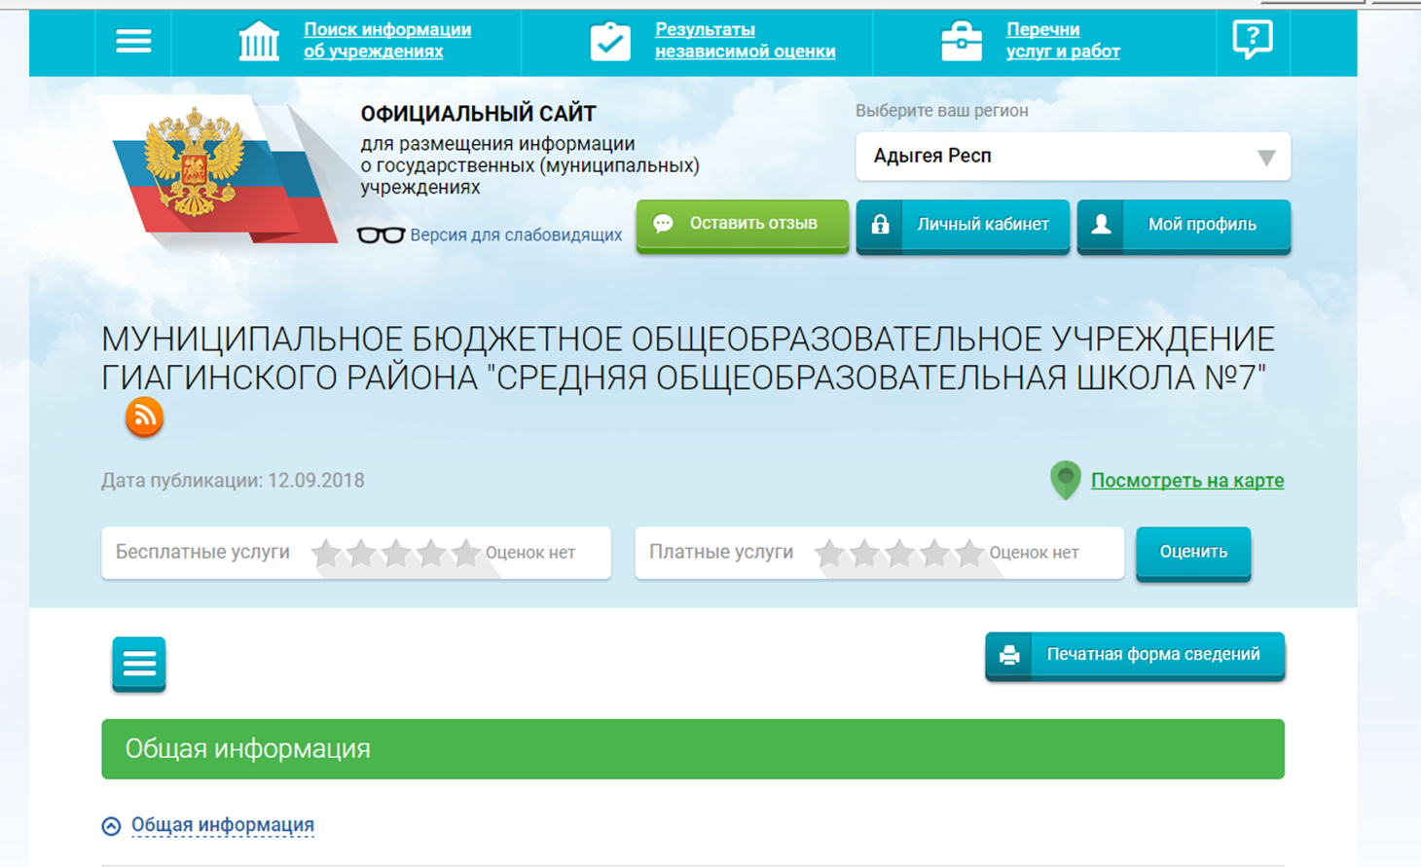
Task: Click Выберите ваш регион label
Action: (x=942, y=111)
